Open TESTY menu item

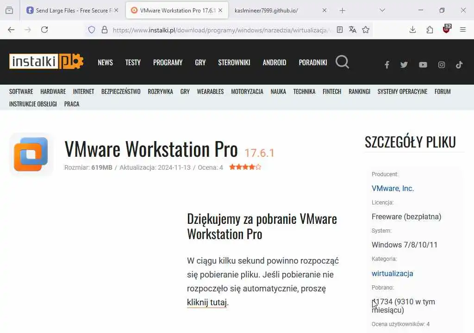pos(133,62)
